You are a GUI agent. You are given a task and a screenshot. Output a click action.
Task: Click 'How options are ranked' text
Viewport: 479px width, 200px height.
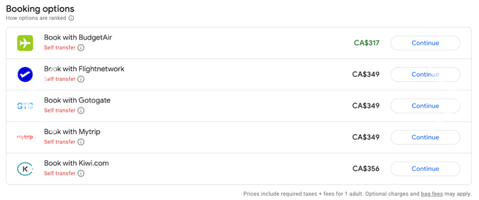coord(36,18)
